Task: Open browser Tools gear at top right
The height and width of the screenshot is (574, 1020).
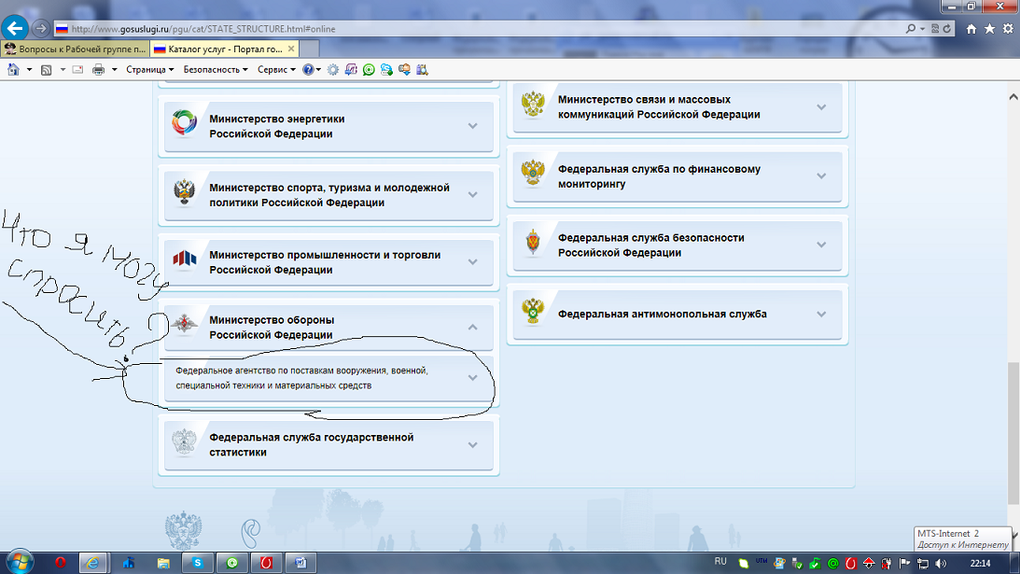Action: [1008, 29]
